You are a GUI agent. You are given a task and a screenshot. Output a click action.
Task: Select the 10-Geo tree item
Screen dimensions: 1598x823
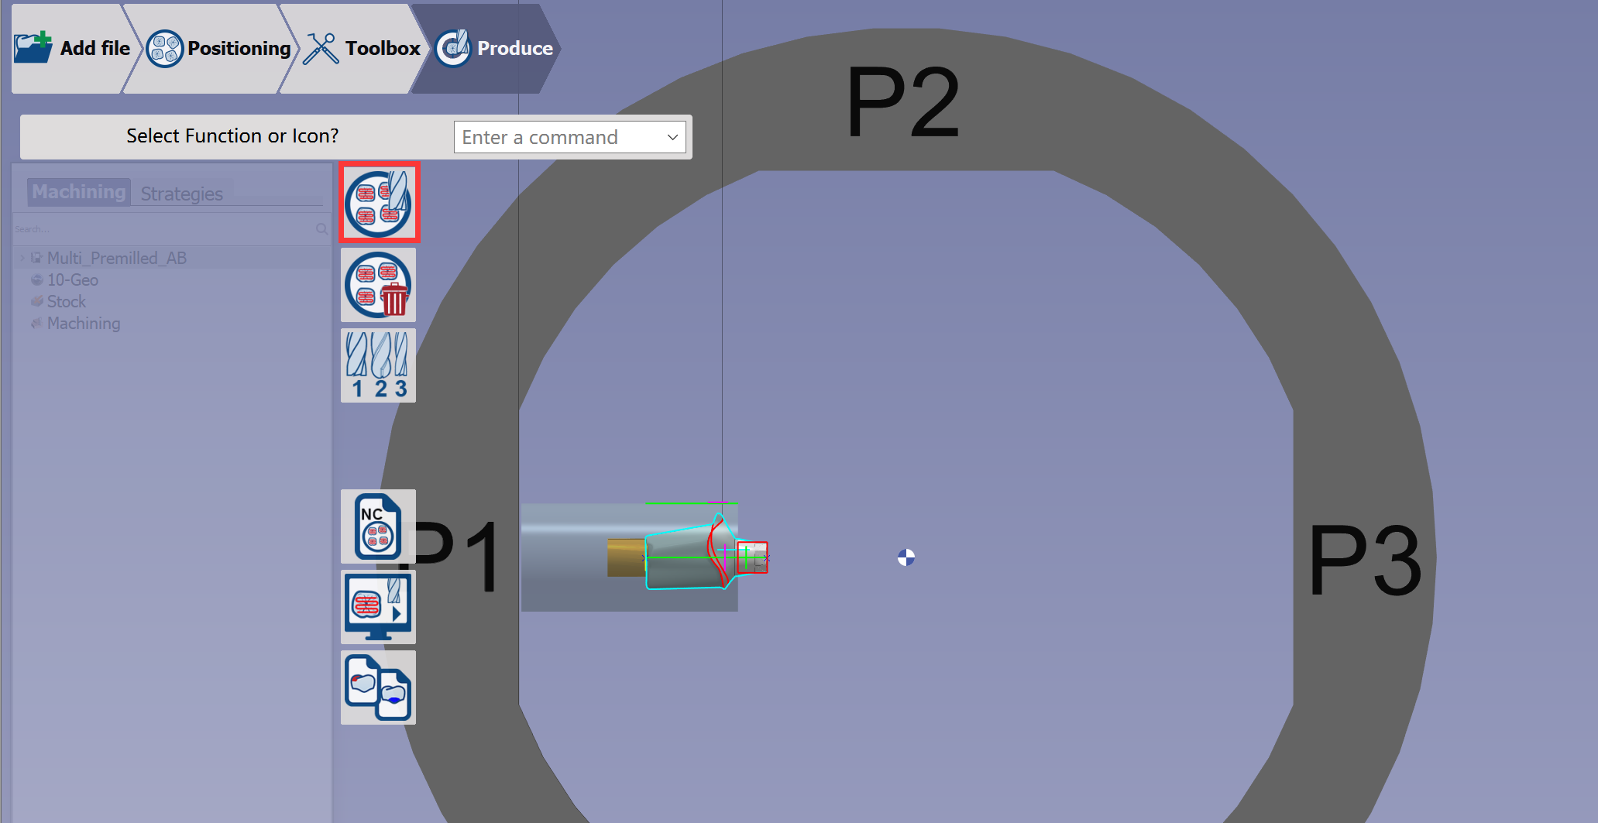tap(73, 279)
